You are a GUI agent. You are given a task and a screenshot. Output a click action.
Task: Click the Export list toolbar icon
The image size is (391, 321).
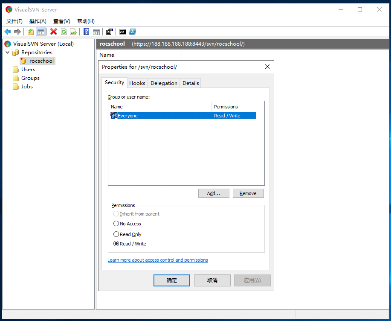pyautogui.click(x=73, y=32)
